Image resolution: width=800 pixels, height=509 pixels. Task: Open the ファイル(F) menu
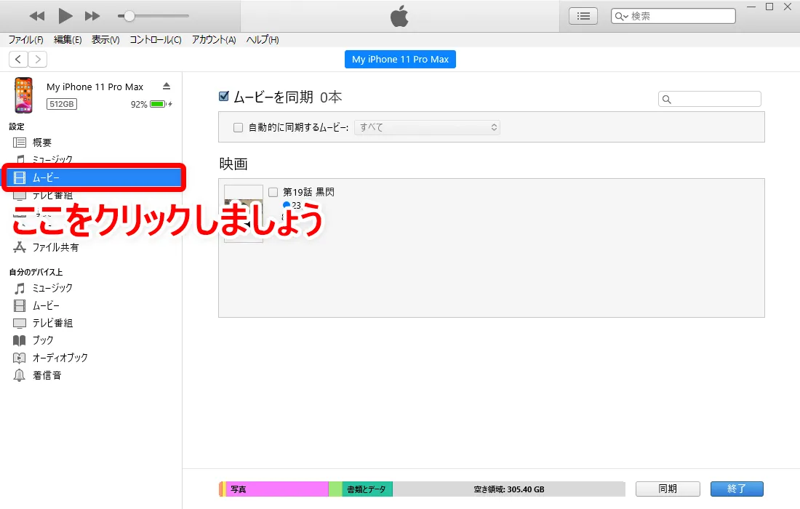[25, 40]
